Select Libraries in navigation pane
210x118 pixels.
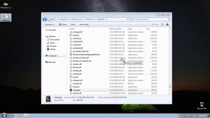point(50,36)
